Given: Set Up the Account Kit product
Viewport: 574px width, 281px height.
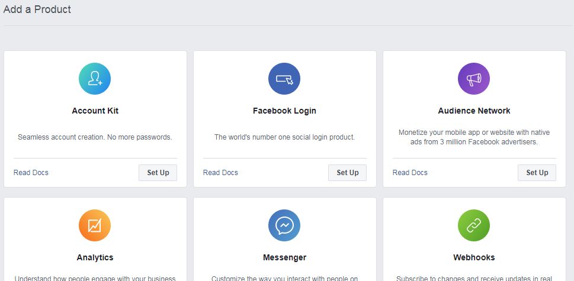Looking at the screenshot, I should (x=158, y=173).
